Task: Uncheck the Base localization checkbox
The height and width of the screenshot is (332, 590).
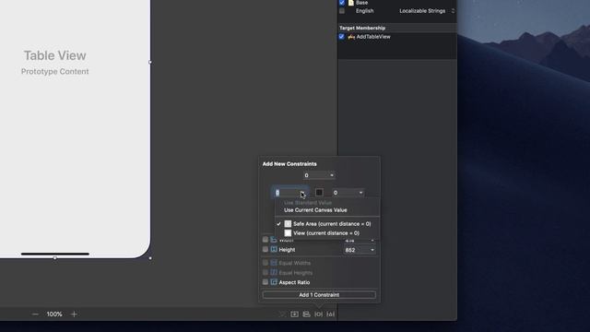Action: click(x=342, y=2)
